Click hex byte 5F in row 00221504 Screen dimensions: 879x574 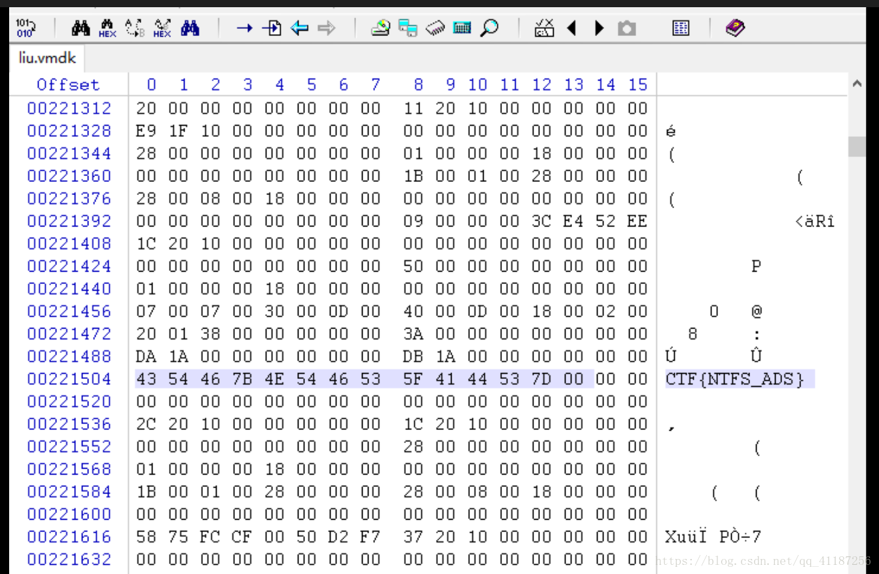[x=413, y=379]
